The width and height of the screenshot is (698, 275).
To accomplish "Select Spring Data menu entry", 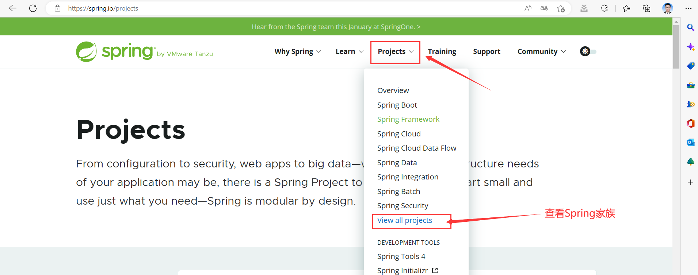I will coord(397,163).
